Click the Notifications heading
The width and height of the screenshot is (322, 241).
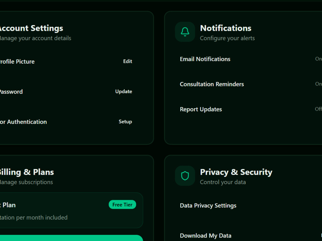[x=226, y=28]
